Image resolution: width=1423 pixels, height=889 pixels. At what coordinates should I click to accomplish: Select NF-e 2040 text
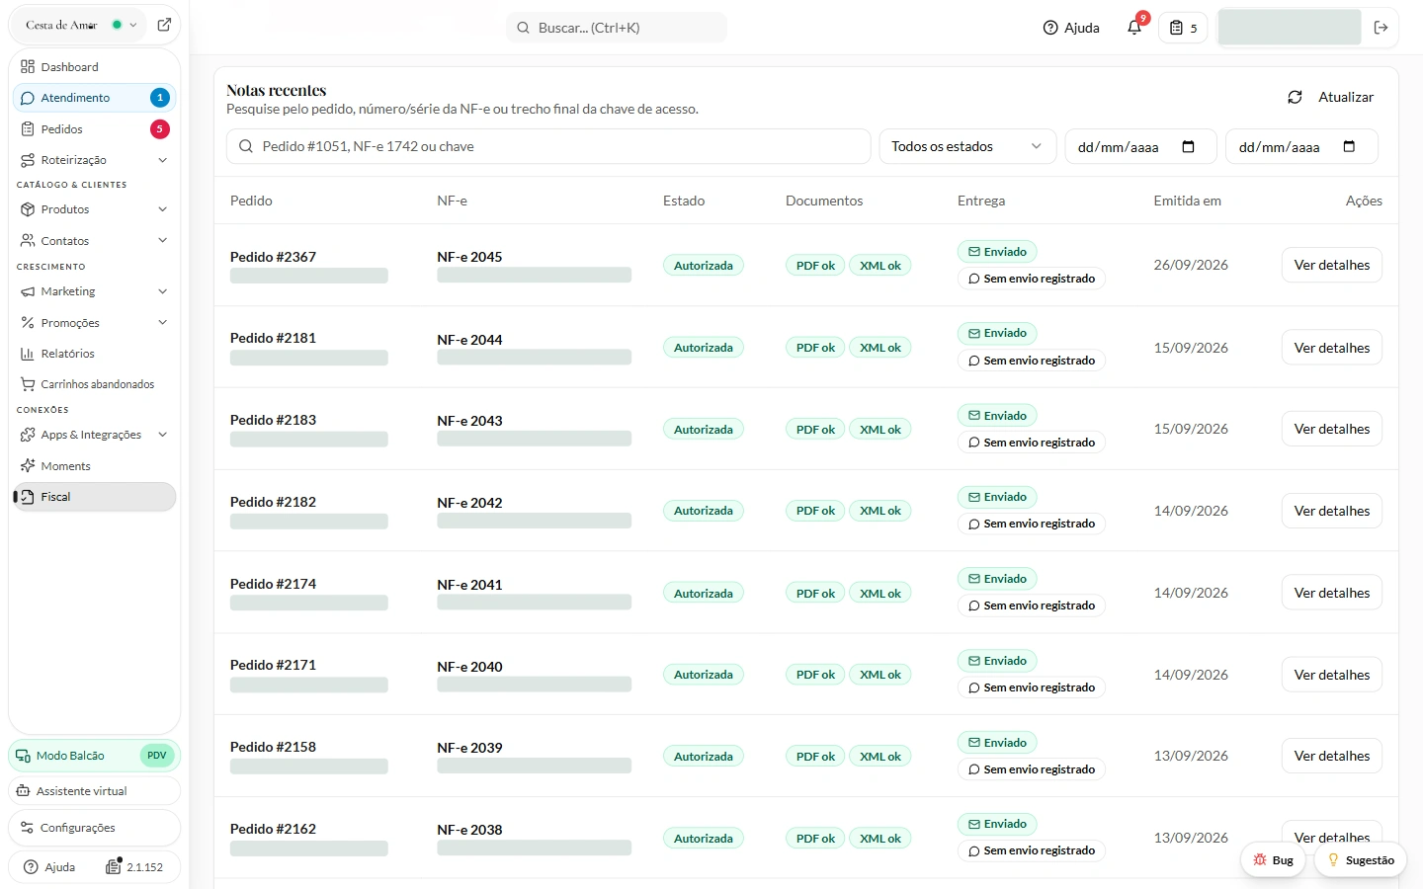(x=469, y=667)
